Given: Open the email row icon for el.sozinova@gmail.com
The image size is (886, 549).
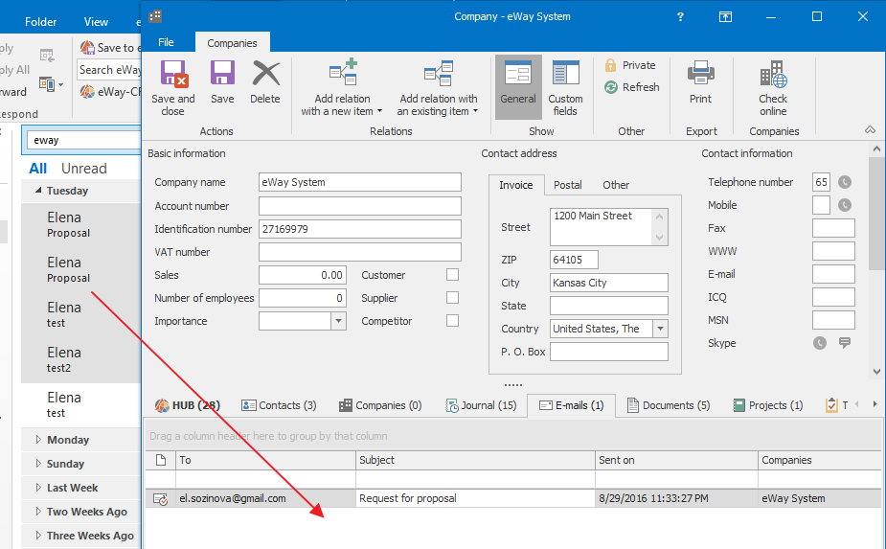Looking at the screenshot, I should (x=161, y=498).
